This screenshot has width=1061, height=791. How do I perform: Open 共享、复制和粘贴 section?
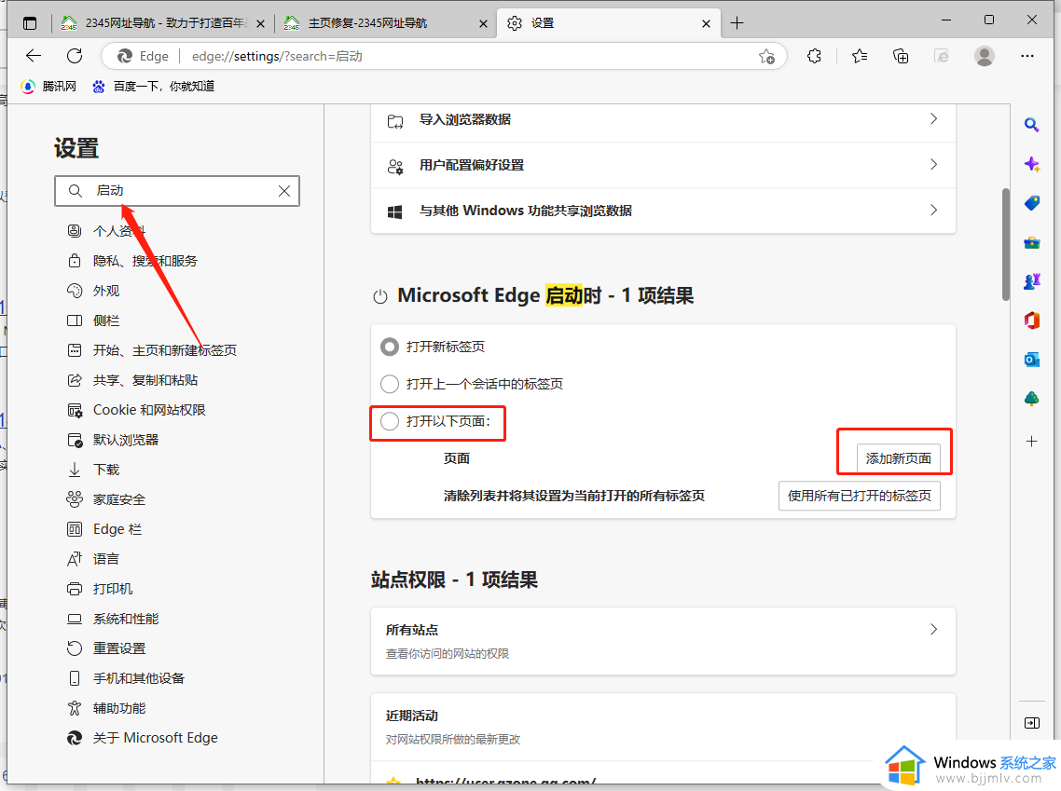point(132,380)
